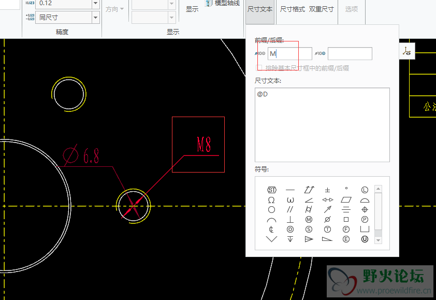Insert the diameter symbol
The height and width of the screenshot is (300, 436).
[328, 220]
